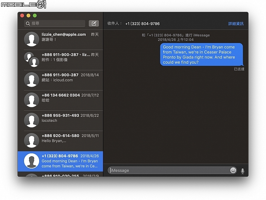Click the green full-screen window button
The height and width of the screenshot is (200, 266).
[x=35, y=16]
